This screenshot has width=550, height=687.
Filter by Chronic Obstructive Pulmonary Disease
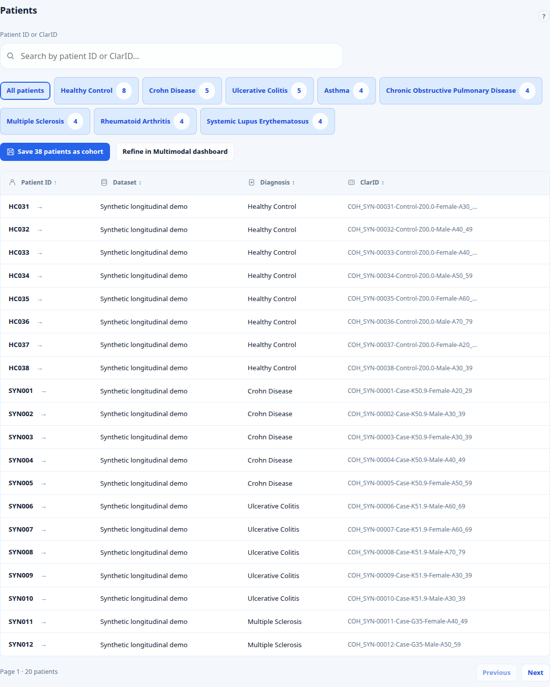click(x=461, y=91)
